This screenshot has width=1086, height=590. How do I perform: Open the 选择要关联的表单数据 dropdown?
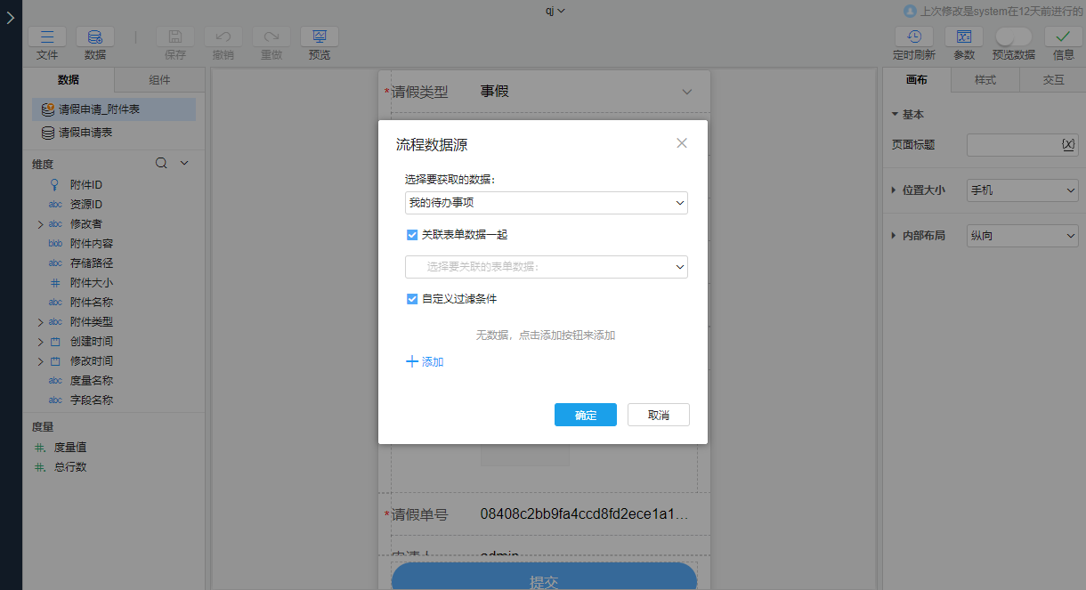(x=546, y=266)
